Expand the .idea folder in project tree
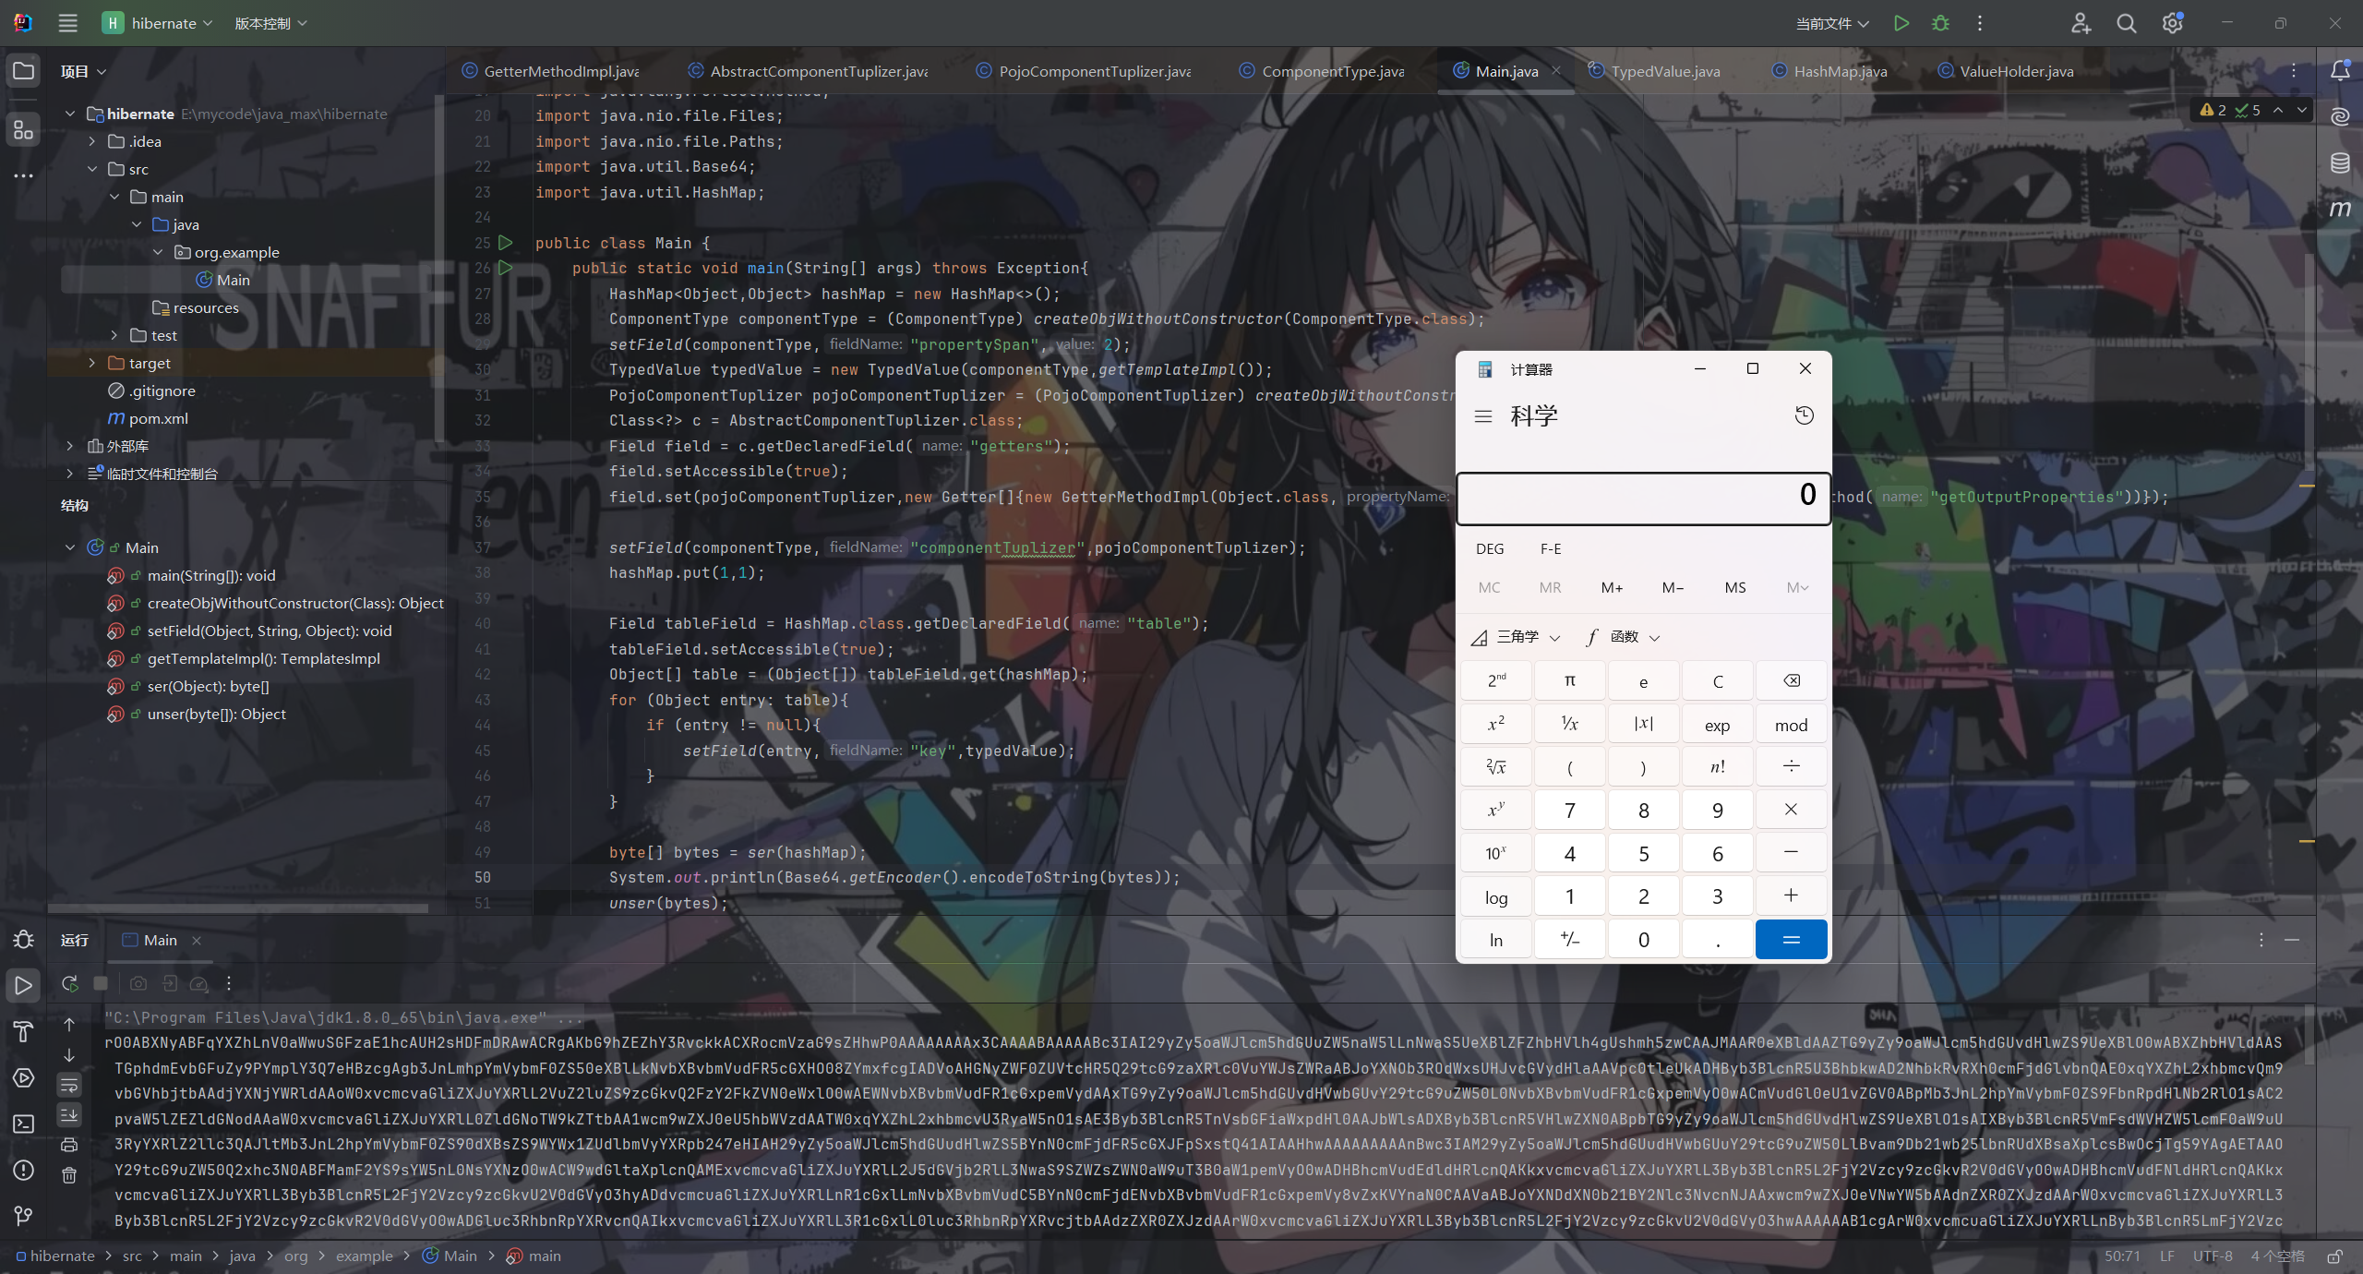 (91, 141)
